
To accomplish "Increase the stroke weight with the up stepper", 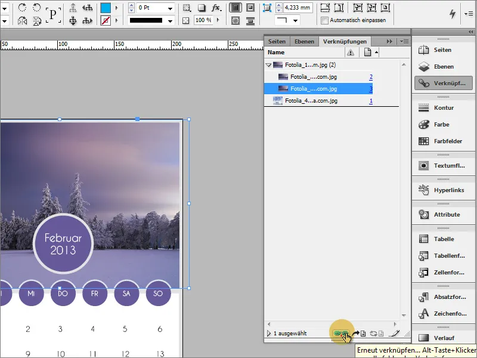I will tap(131, 5).
